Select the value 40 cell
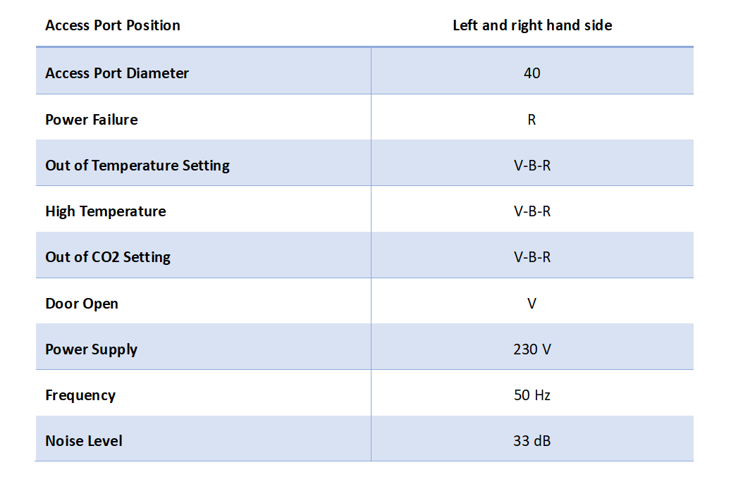The height and width of the screenshot is (484, 755). click(532, 73)
